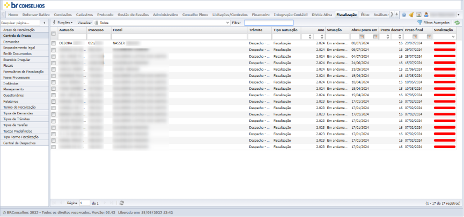Open Demandas in the sidebar
Screen dimensions: 464x217
(24, 42)
